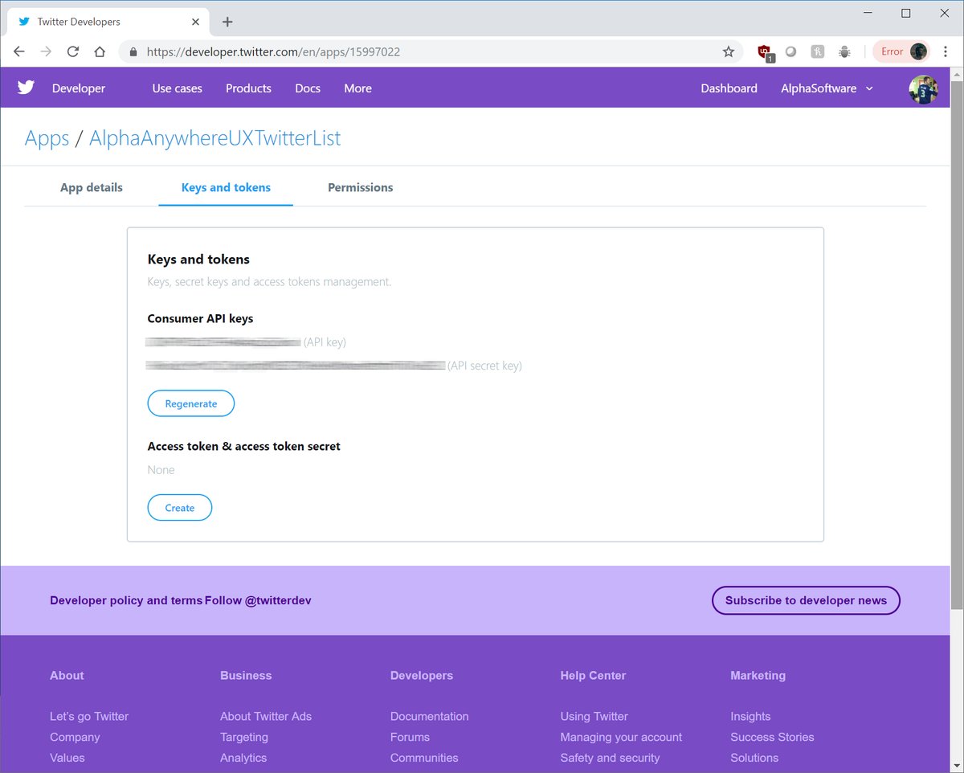Viewport: 964px width, 773px height.
Task: Reload the current page
Action: click(72, 51)
